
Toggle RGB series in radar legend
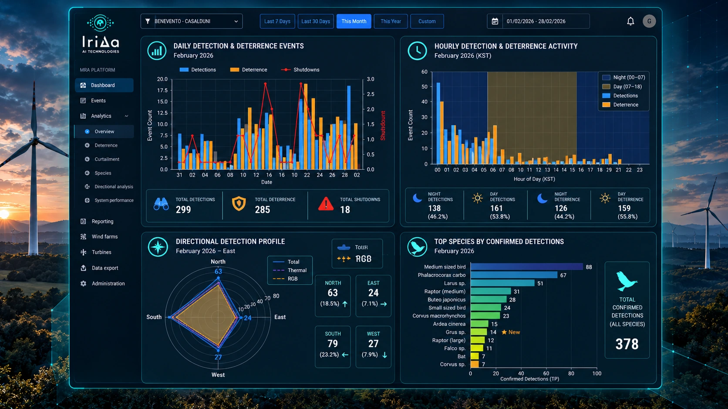coord(285,279)
